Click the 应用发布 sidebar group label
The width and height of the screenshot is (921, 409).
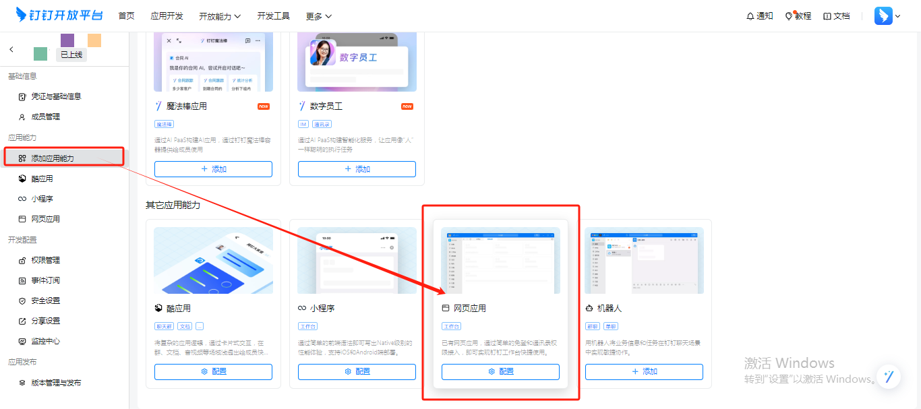point(22,362)
